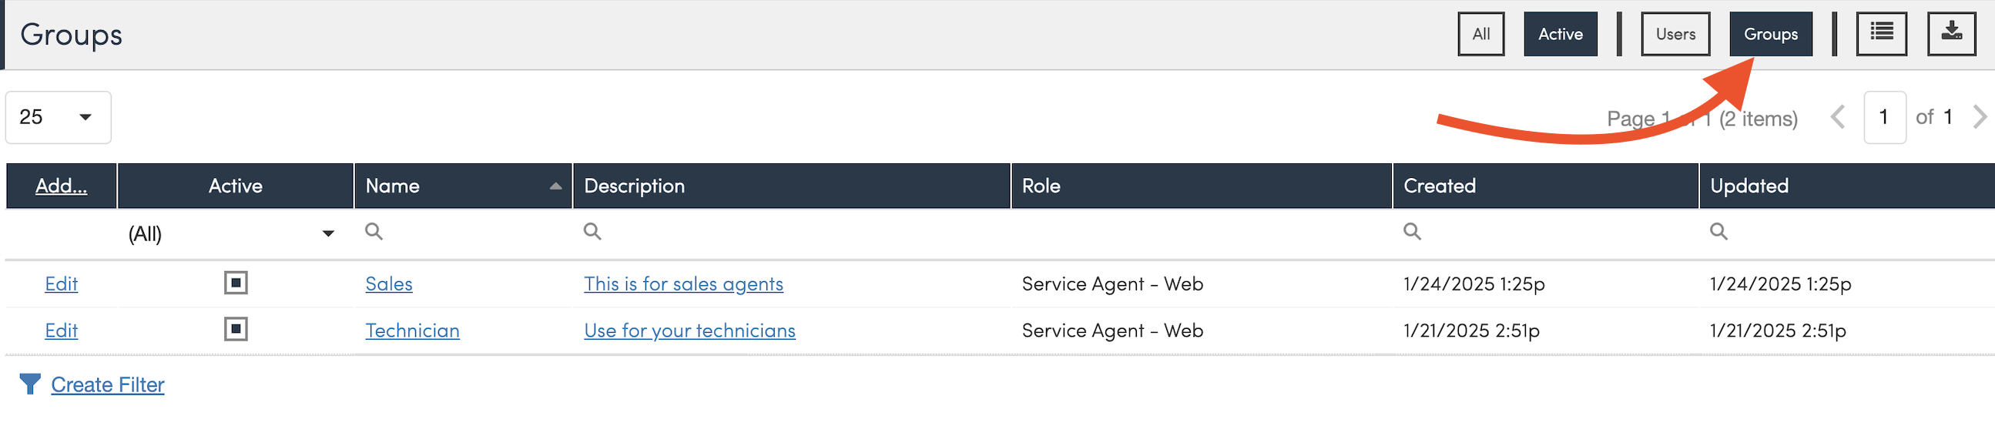Go to the previous page arrow
This screenshot has width=1995, height=436.
[1837, 117]
